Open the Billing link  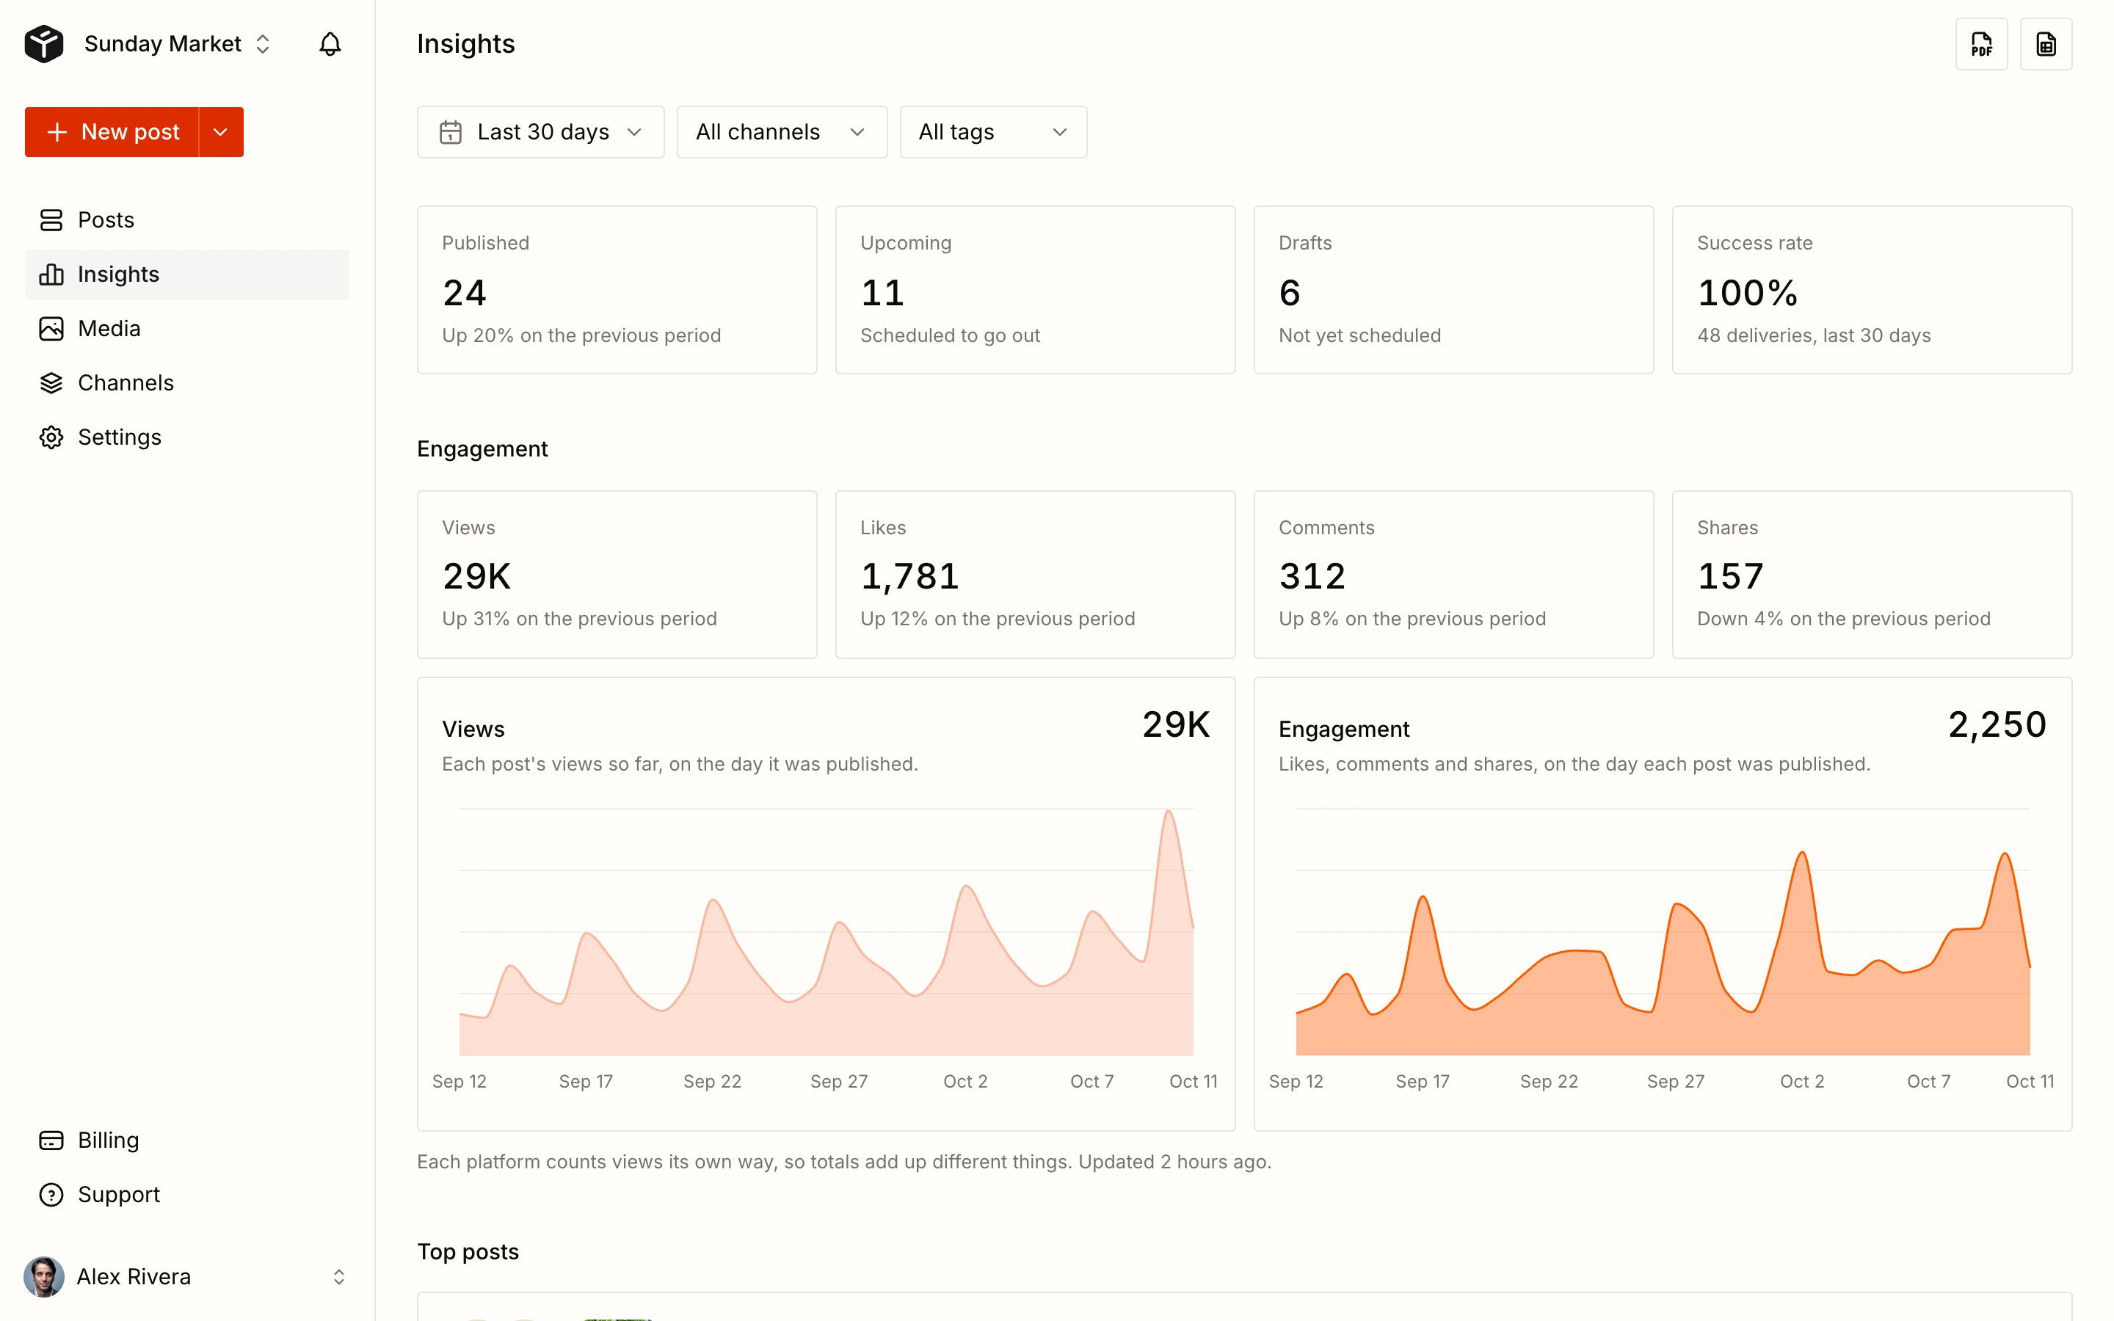click(x=187, y=1140)
